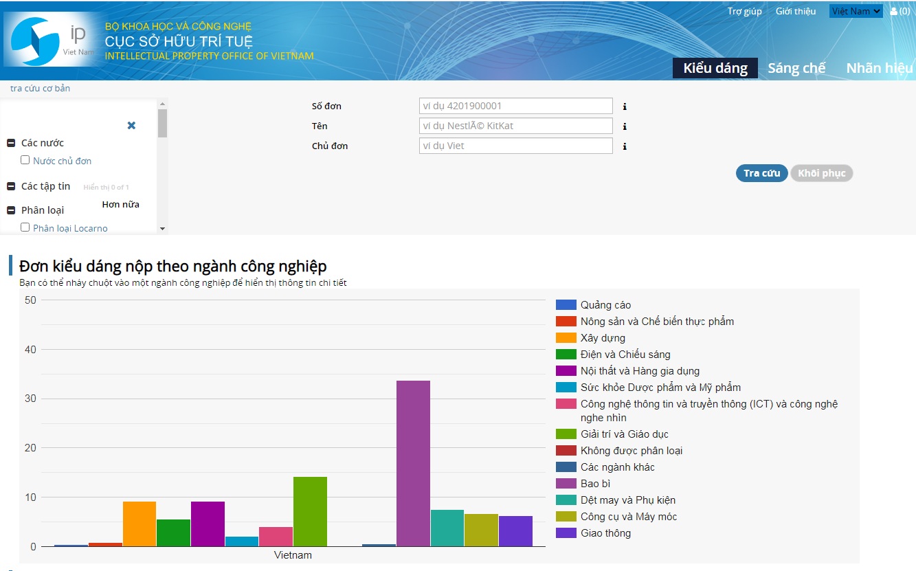Collapse the Các nước section

(x=11, y=143)
